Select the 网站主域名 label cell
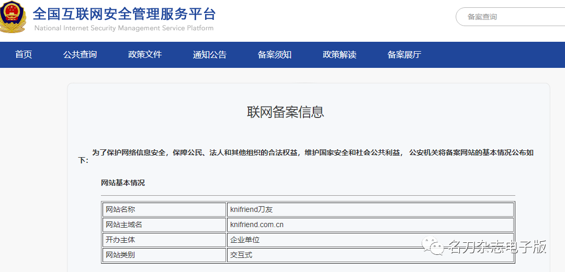 click(164, 225)
